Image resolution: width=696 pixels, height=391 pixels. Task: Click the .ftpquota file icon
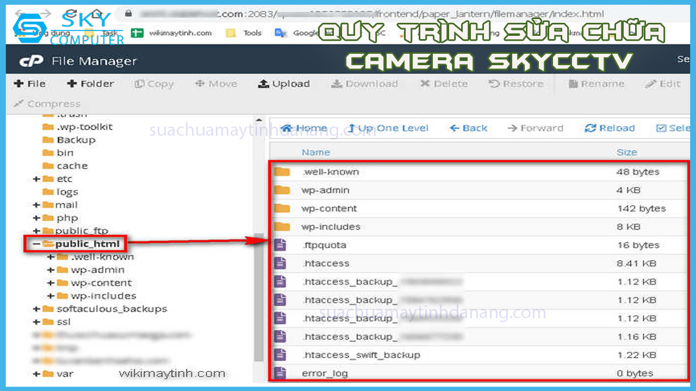(x=280, y=245)
